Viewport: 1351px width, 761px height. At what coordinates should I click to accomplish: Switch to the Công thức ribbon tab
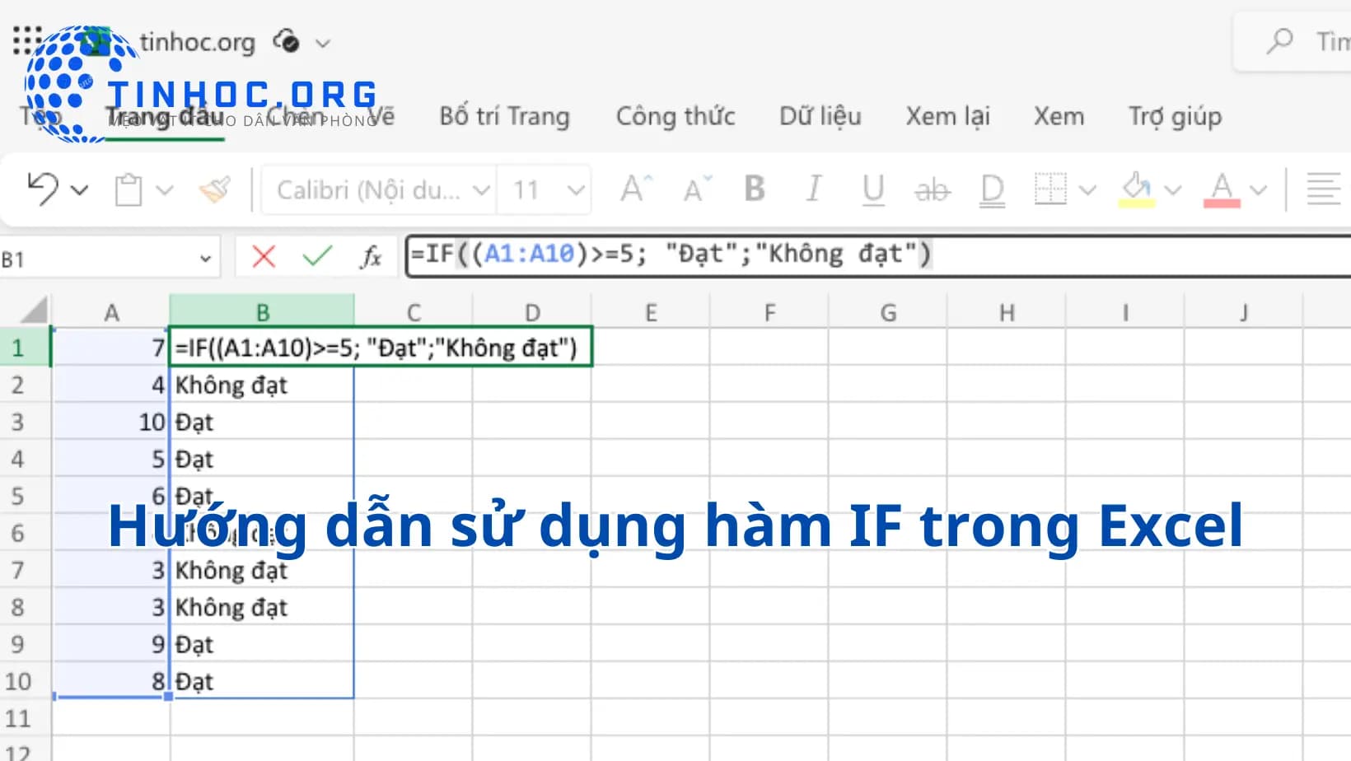click(x=675, y=116)
